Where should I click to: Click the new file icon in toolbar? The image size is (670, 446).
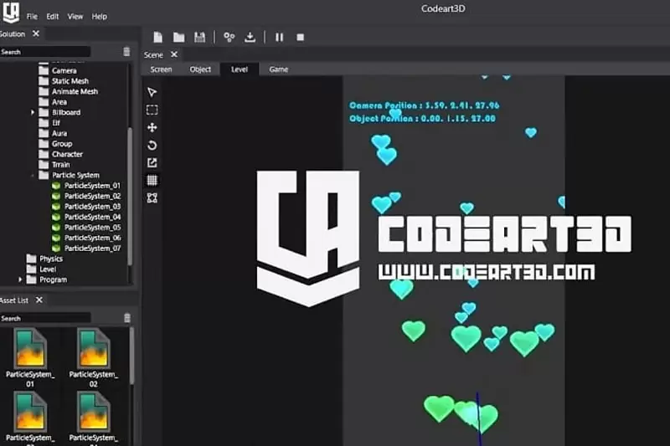[157, 37]
